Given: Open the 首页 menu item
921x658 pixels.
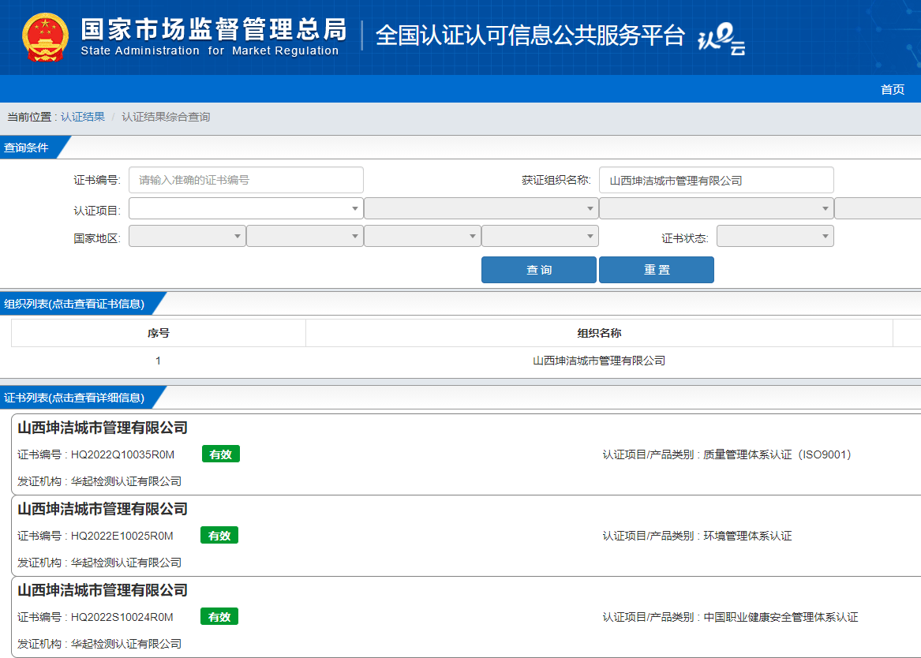Looking at the screenshot, I should [x=893, y=89].
